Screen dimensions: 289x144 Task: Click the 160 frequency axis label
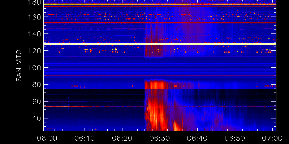(x=35, y=17)
